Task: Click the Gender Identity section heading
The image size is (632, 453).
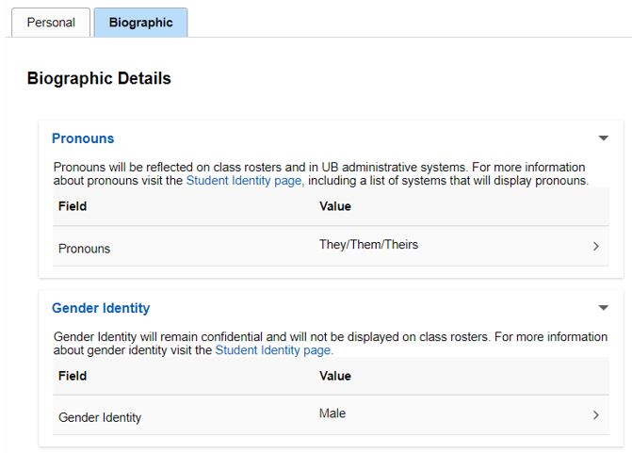Action: 101,308
